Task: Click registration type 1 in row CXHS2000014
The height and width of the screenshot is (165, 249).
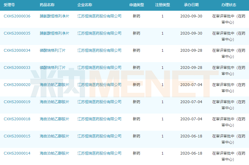Action: [x=162, y=153]
